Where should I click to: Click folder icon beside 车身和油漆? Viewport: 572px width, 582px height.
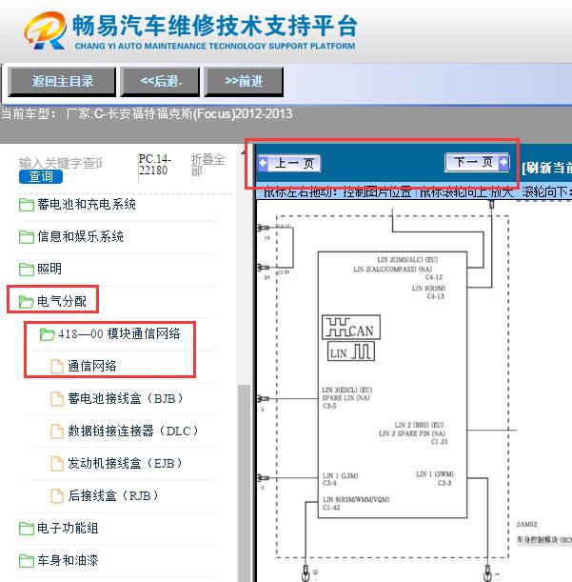[27, 561]
